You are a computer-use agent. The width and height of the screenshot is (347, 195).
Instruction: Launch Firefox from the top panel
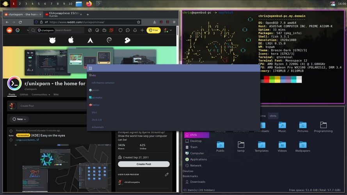(x=89, y=4)
